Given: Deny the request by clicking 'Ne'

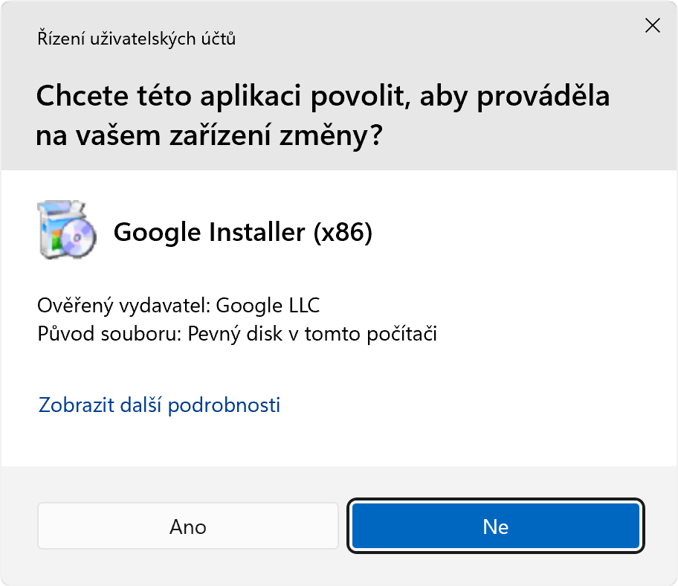Looking at the screenshot, I should tap(495, 526).
